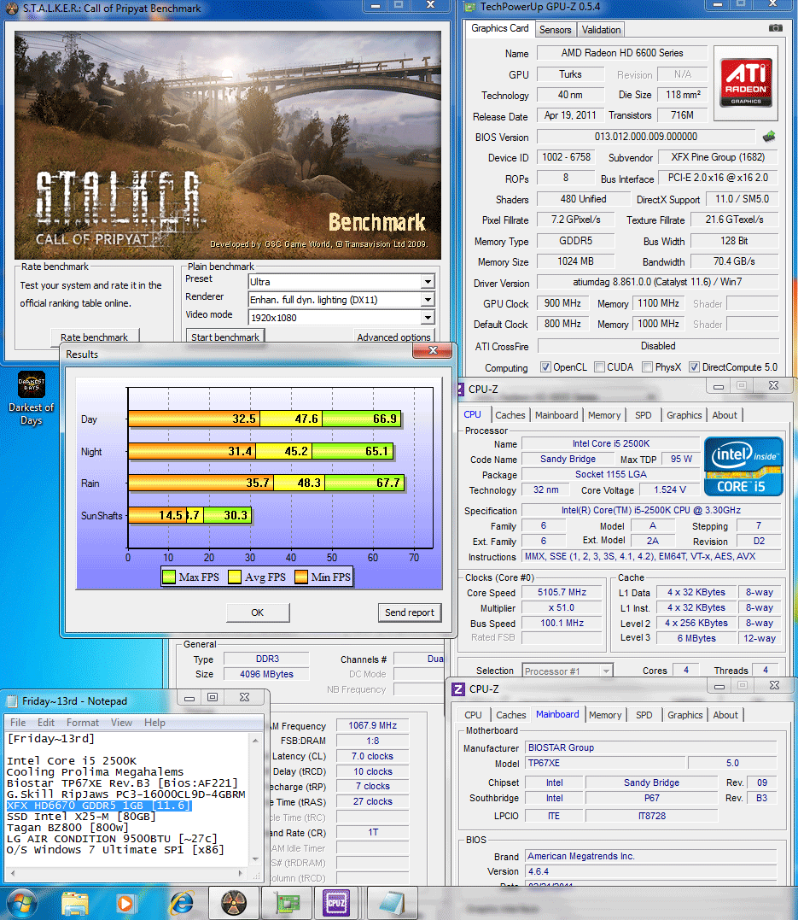
Task: Click the Intel Core i5 logo in CPU-Z
Action: [x=743, y=466]
